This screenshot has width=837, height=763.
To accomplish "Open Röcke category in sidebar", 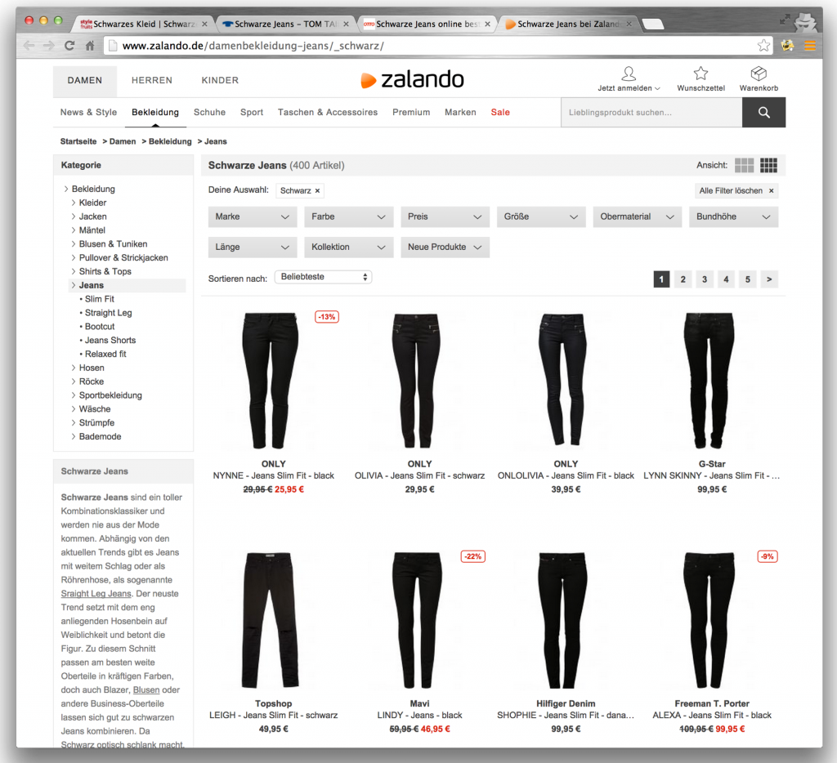I will click(x=92, y=381).
